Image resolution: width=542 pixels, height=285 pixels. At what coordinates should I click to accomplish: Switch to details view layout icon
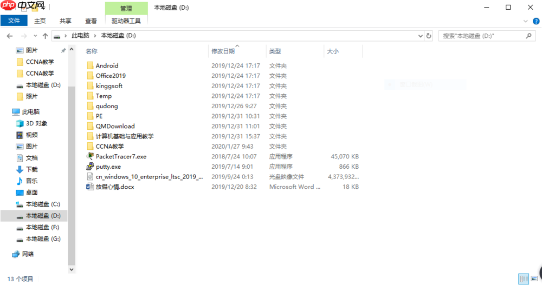524,279
